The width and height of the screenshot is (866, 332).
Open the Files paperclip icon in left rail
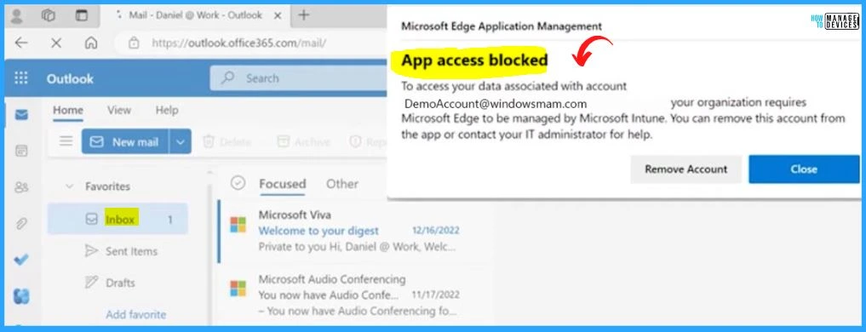point(21,224)
